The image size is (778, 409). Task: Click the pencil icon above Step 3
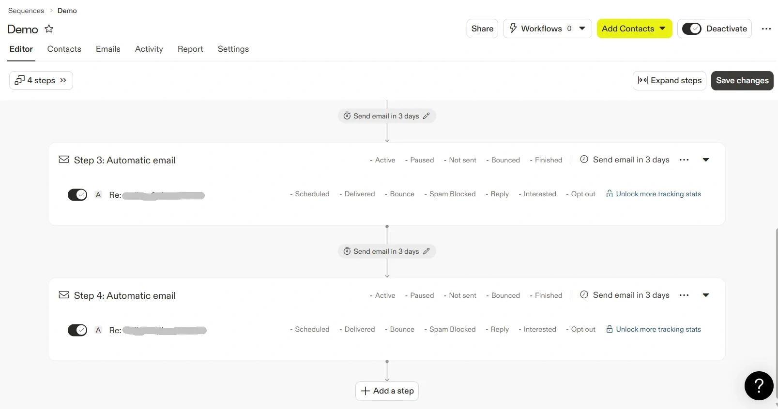coord(426,116)
